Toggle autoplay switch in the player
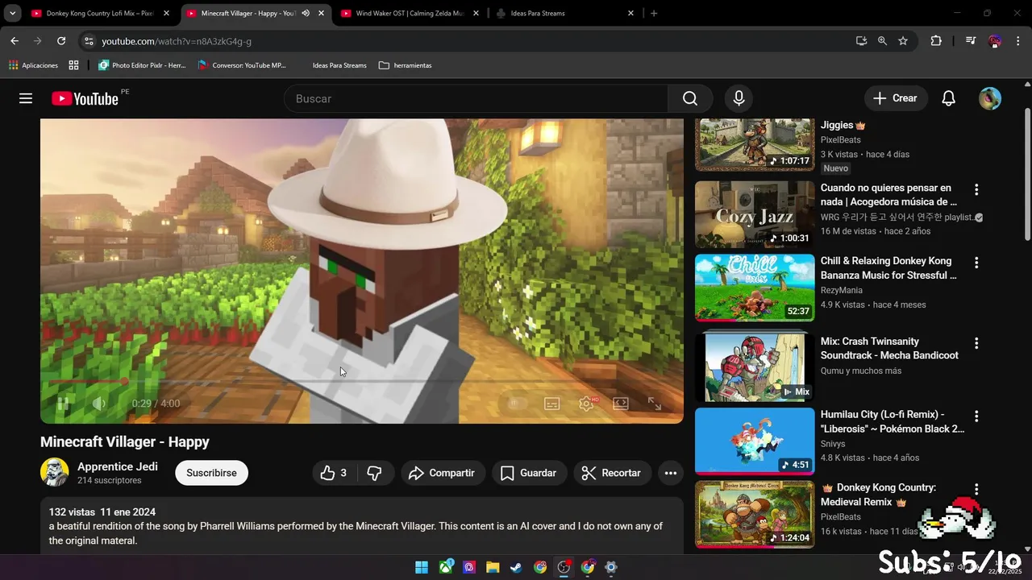This screenshot has width=1032, height=580. [x=517, y=404]
